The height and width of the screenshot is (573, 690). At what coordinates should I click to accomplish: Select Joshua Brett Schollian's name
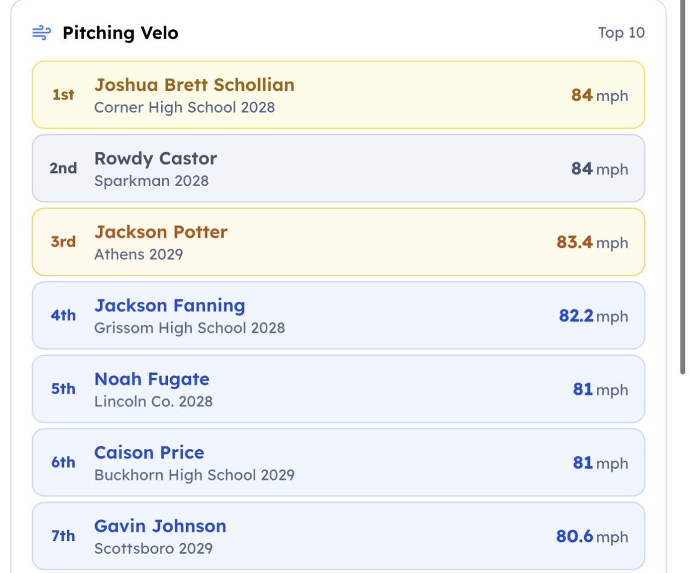[194, 85]
